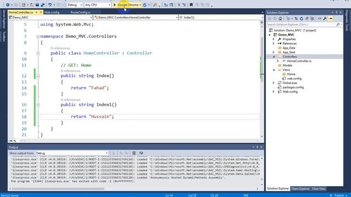Image resolution: width=351 pixels, height=197 pixels.
Task: Switch to the RouteConfig.cs editor tab
Action: click(x=81, y=12)
